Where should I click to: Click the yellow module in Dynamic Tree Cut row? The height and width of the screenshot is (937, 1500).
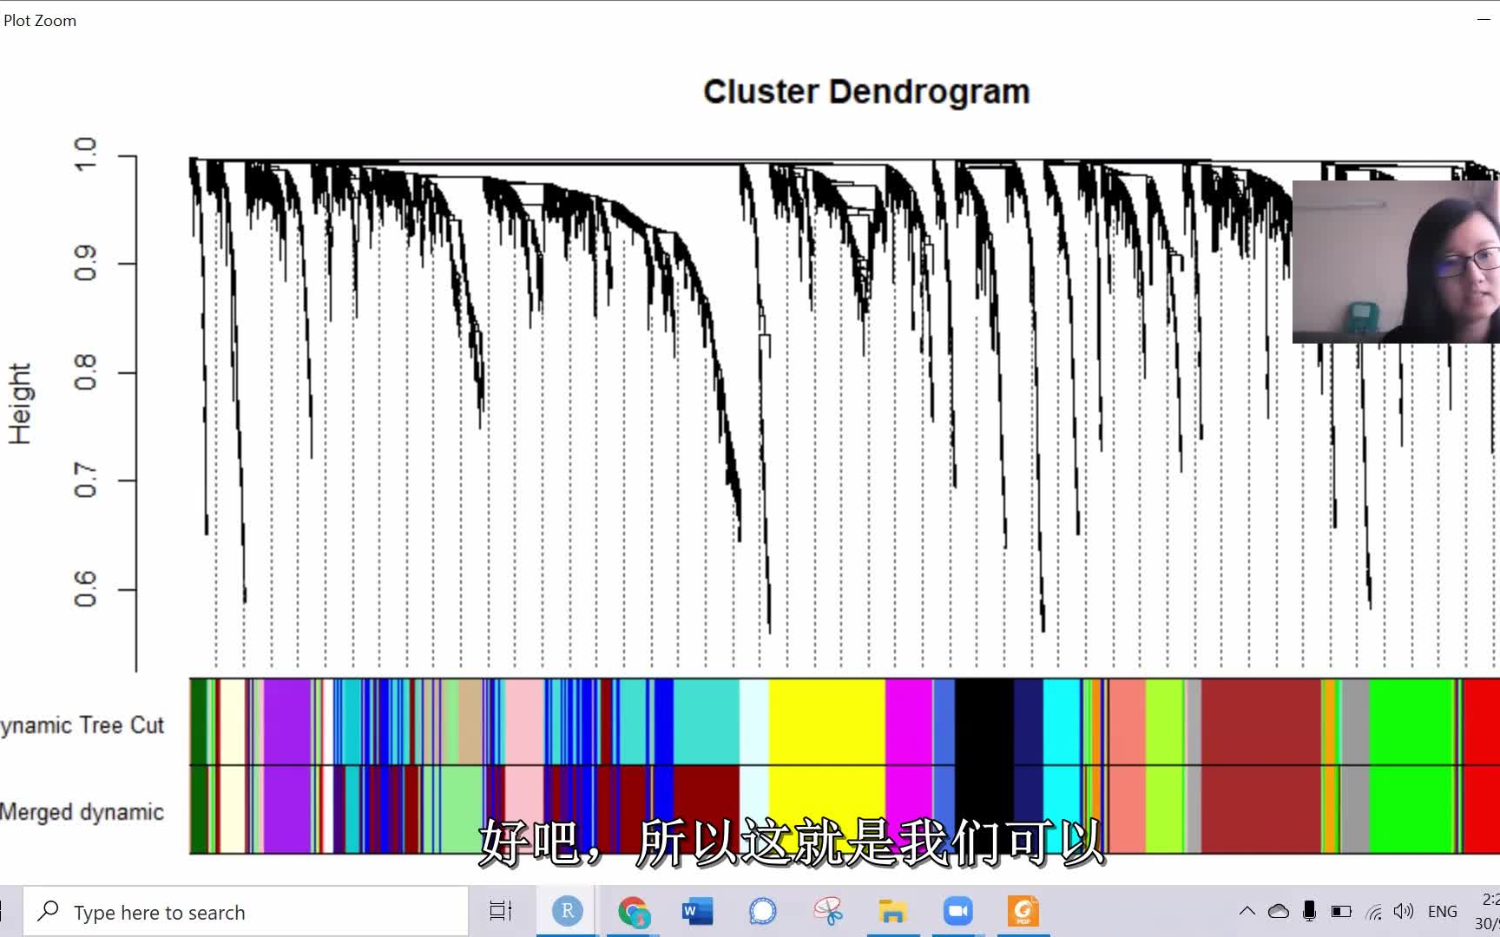(827, 722)
